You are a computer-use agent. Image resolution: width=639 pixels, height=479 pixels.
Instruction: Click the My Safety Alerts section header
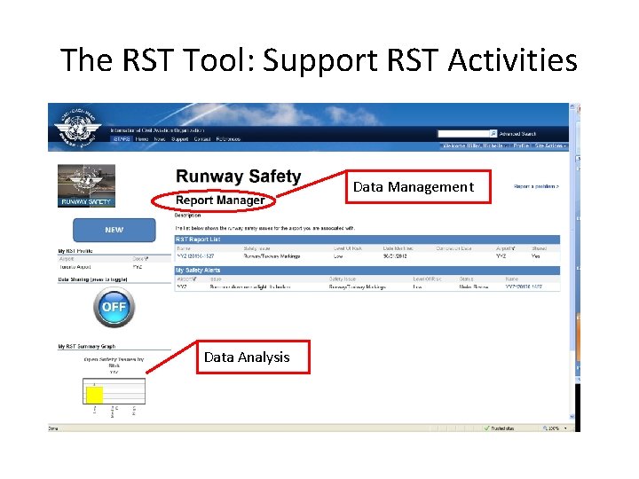[367, 270]
